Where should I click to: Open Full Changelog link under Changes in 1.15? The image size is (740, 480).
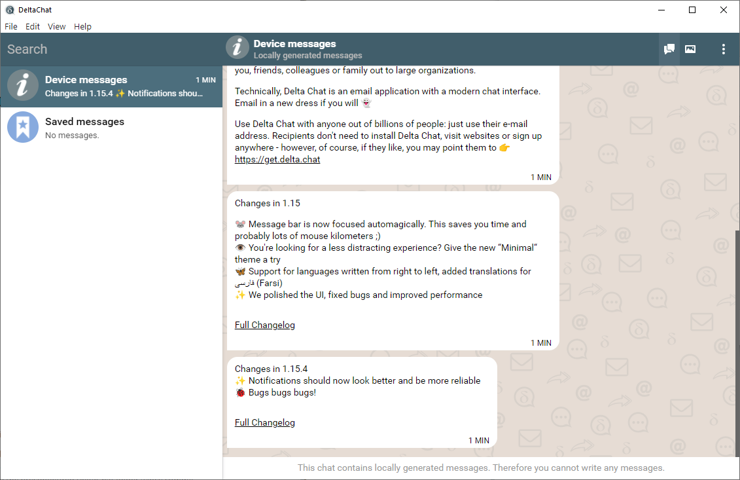(265, 325)
